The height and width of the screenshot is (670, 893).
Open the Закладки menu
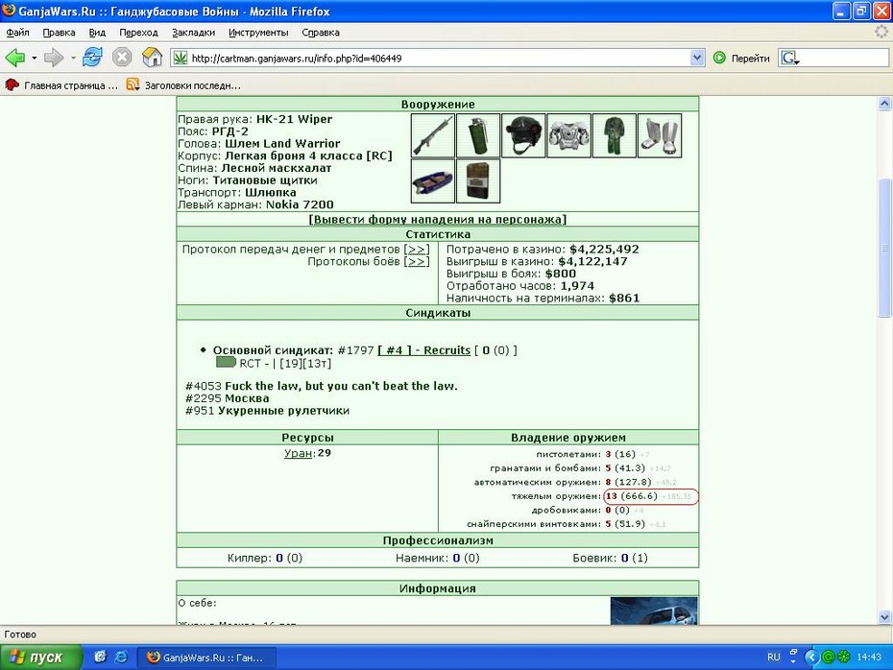pyautogui.click(x=194, y=33)
